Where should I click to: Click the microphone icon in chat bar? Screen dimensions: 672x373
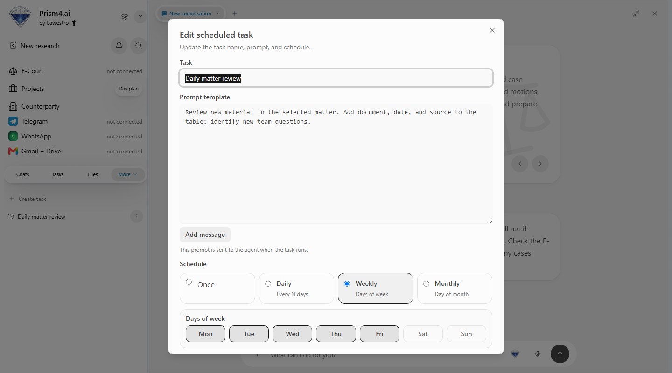[538, 354]
